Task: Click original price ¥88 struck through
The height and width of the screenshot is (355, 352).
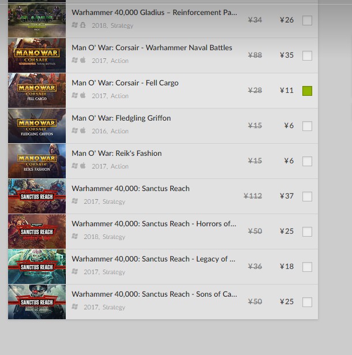Action: 255,55
